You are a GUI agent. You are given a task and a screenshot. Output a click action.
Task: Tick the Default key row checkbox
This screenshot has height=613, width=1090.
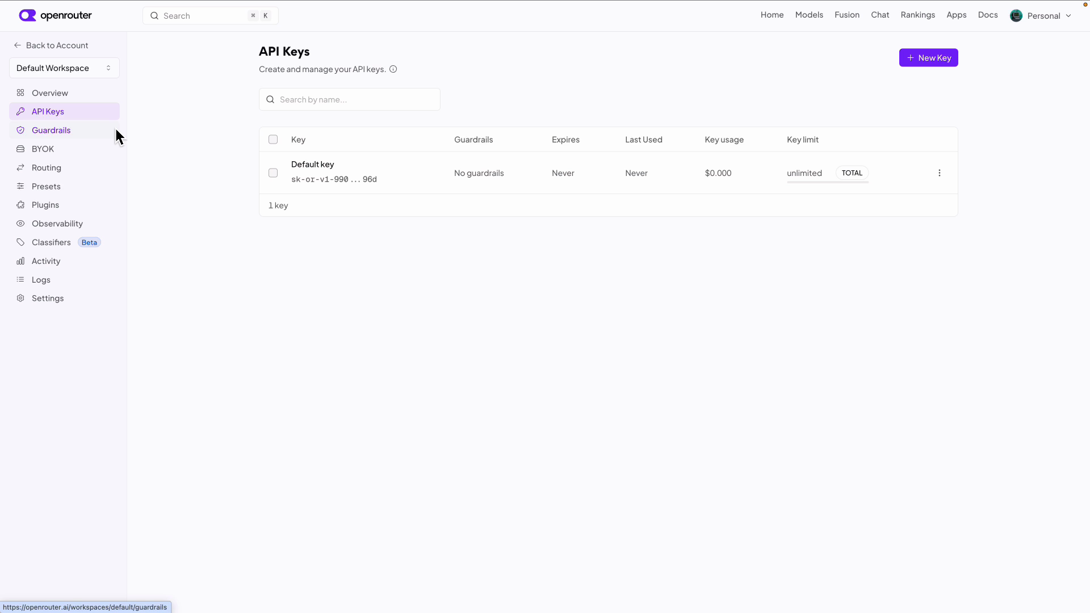coord(273,173)
